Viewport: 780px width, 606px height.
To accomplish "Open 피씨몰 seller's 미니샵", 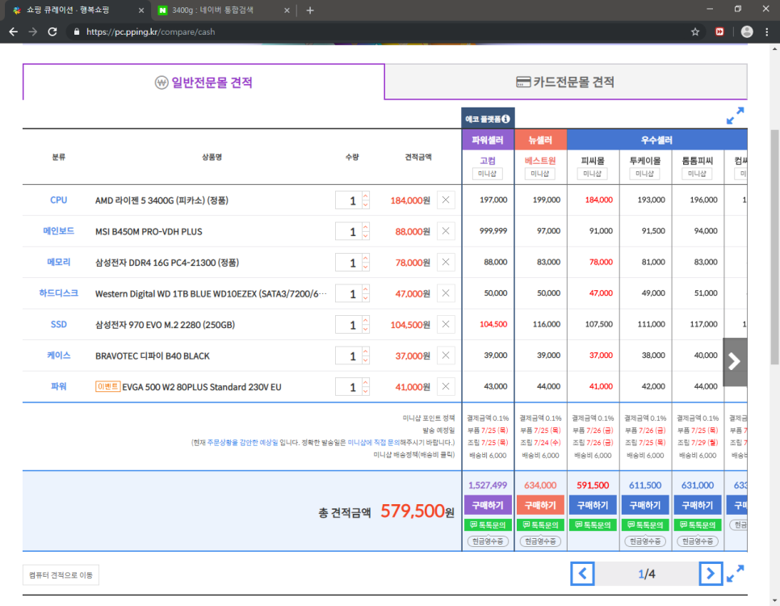I will [x=593, y=174].
